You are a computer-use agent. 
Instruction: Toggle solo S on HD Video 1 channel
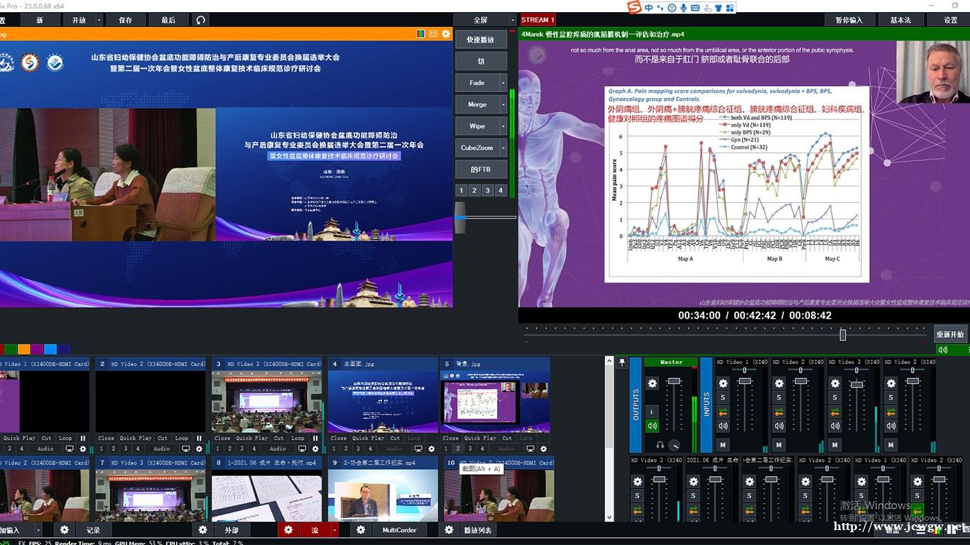pyautogui.click(x=723, y=397)
